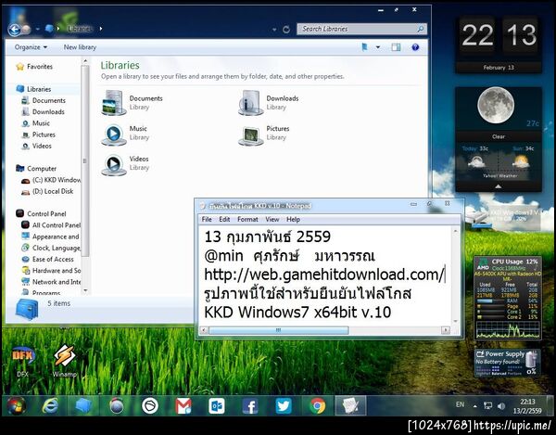
Task: Open the Twitter taskbar shortcut
Action: click(284, 405)
